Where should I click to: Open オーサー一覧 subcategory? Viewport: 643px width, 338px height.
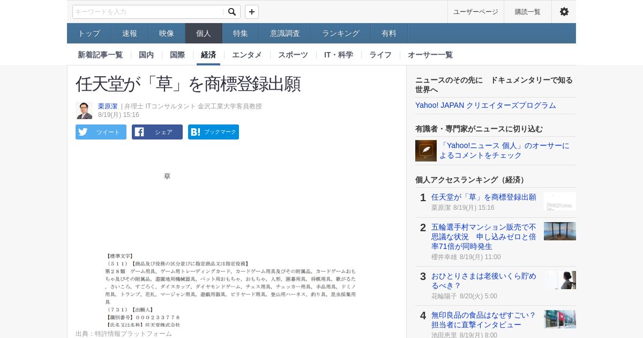click(x=430, y=55)
